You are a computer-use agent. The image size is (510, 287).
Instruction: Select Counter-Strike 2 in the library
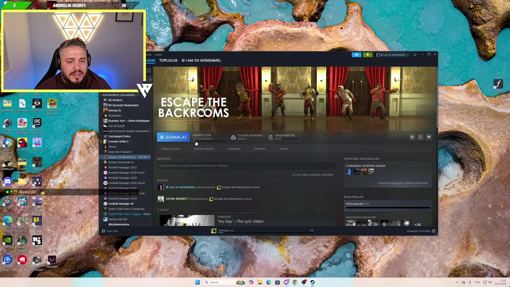pyautogui.click(x=118, y=142)
